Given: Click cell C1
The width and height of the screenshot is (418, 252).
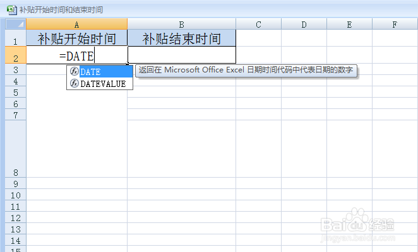Looking at the screenshot, I should coord(259,38).
